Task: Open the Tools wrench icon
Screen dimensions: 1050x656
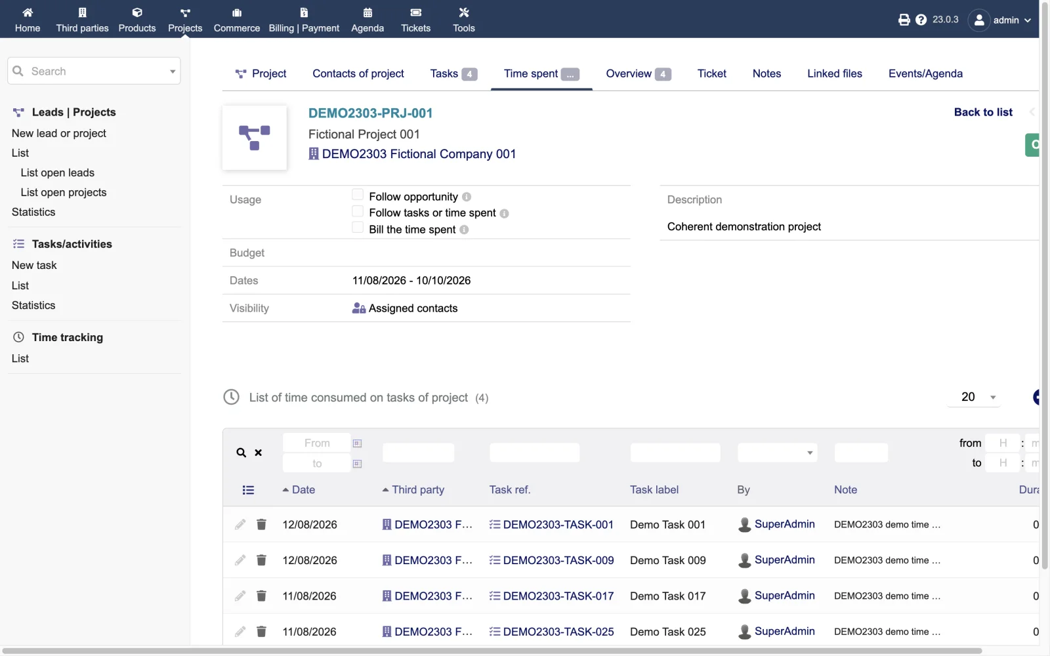Action: click(x=464, y=12)
